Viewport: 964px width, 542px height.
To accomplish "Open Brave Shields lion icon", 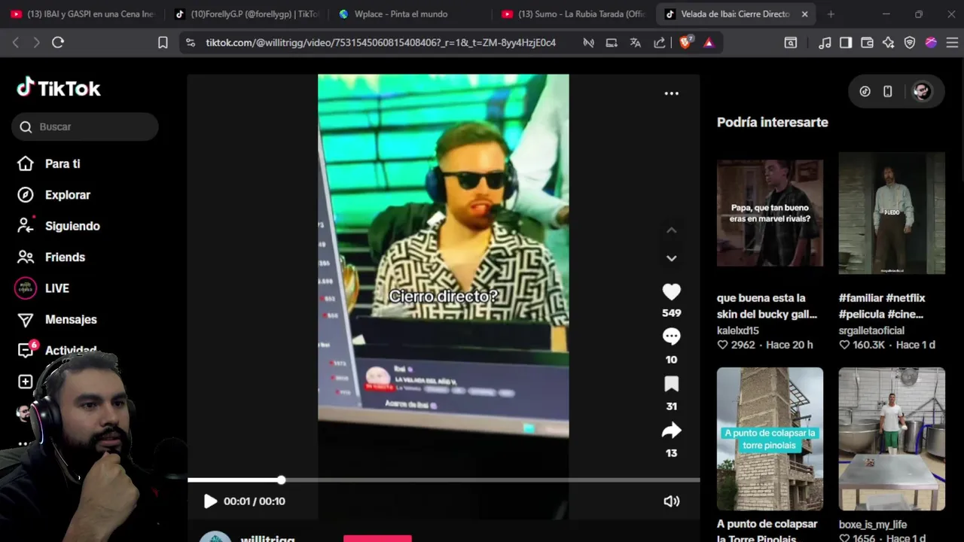I will 685,43.
